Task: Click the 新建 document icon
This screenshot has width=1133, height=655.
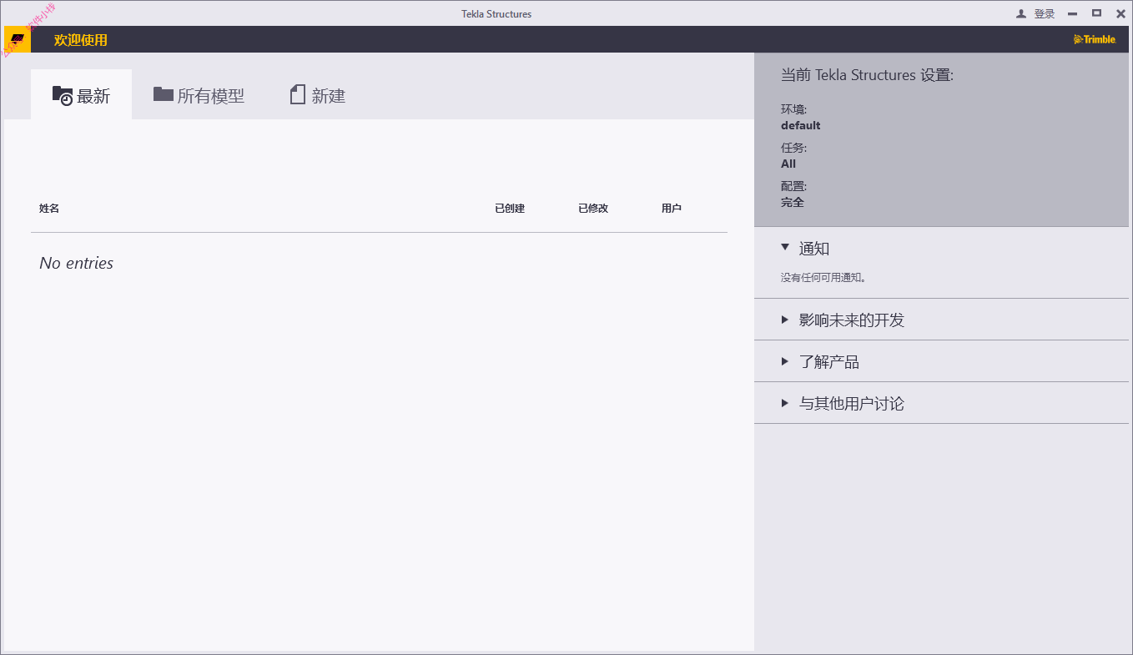Action: [298, 94]
